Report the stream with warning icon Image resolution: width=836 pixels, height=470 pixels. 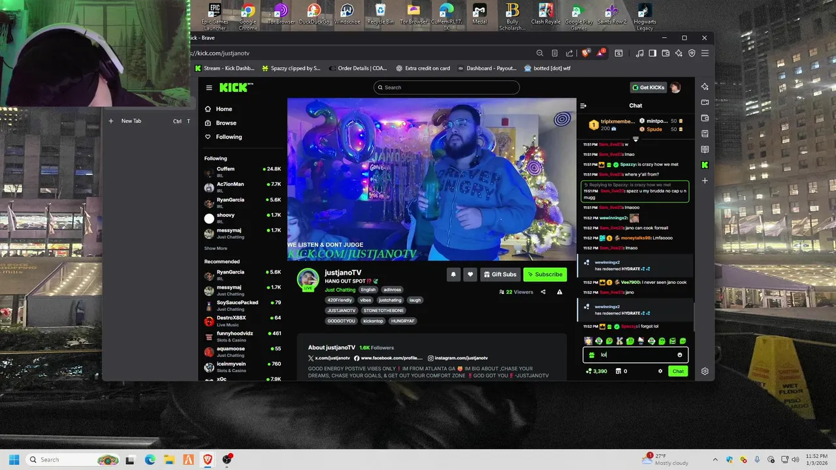click(560, 292)
